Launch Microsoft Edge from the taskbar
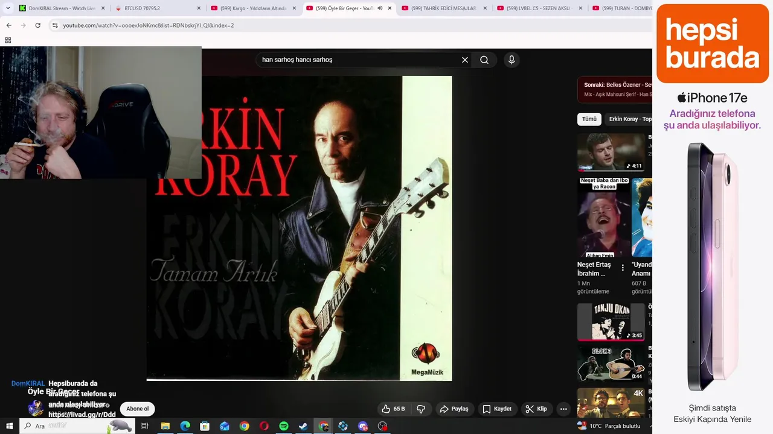Viewport: 773px width, 434px height. 185,426
